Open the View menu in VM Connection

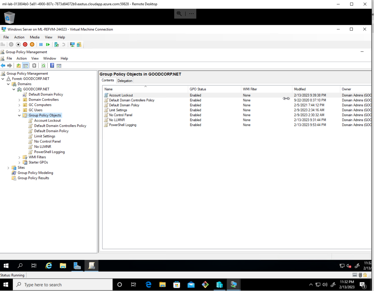pyautogui.click(x=49, y=37)
